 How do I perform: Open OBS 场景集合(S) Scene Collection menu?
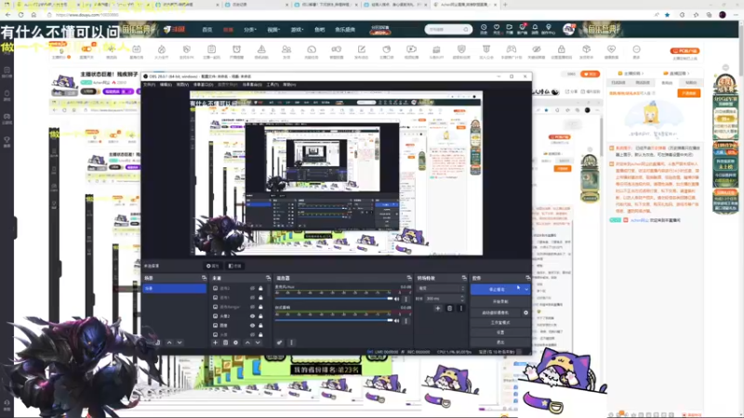click(252, 85)
